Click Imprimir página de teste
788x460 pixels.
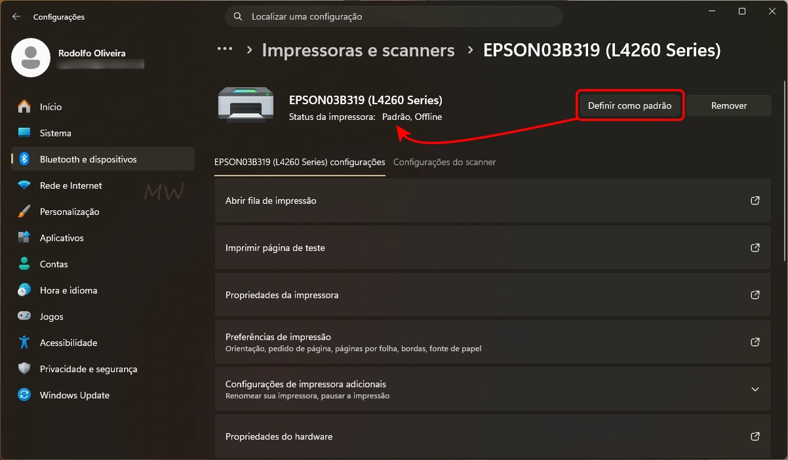click(493, 248)
